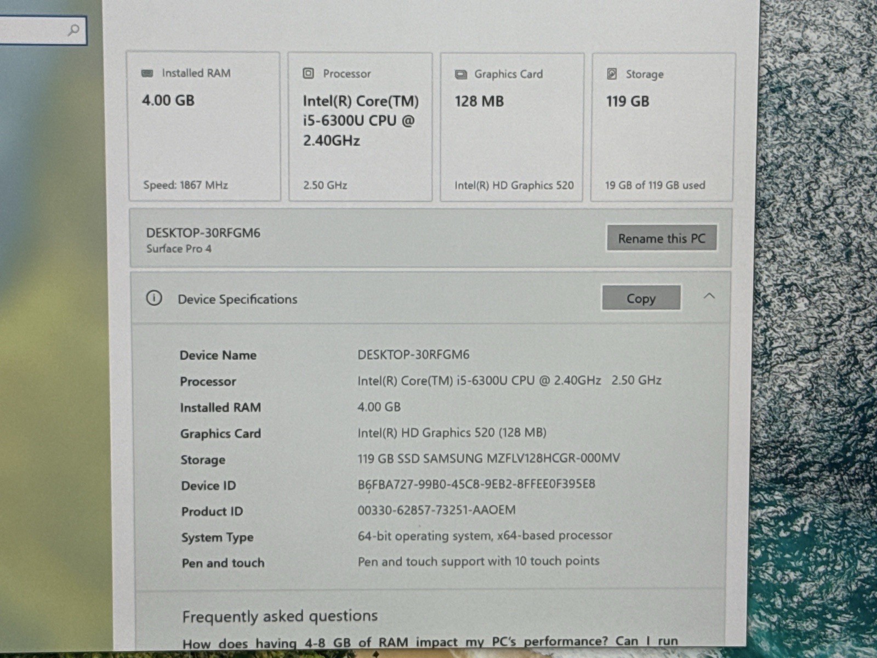Open the Installed RAM 4.00 GB card
Viewport: 877px width, 658px height.
[204, 127]
